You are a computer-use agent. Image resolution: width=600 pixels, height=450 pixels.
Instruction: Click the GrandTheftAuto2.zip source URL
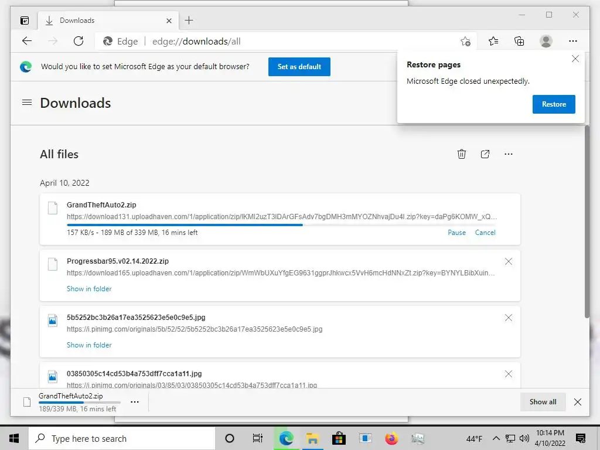pyautogui.click(x=282, y=217)
